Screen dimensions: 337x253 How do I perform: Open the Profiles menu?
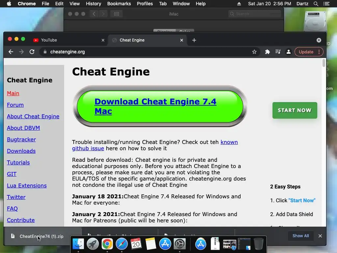(x=145, y=4)
